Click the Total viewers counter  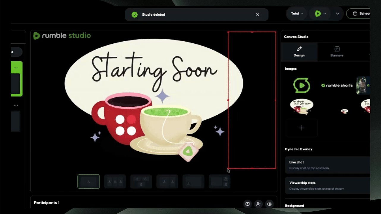pyautogui.click(x=297, y=14)
